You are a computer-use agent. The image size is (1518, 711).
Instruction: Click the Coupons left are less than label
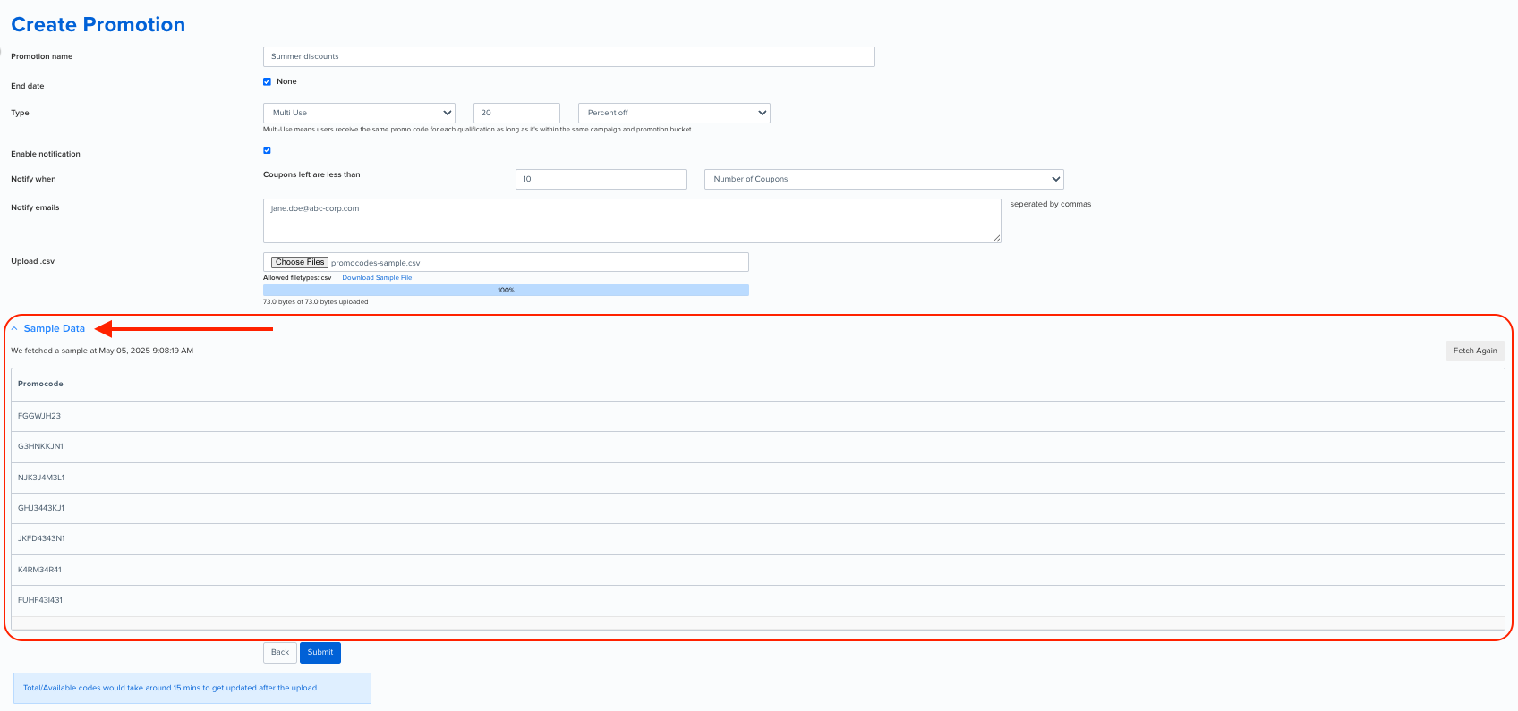[311, 174]
